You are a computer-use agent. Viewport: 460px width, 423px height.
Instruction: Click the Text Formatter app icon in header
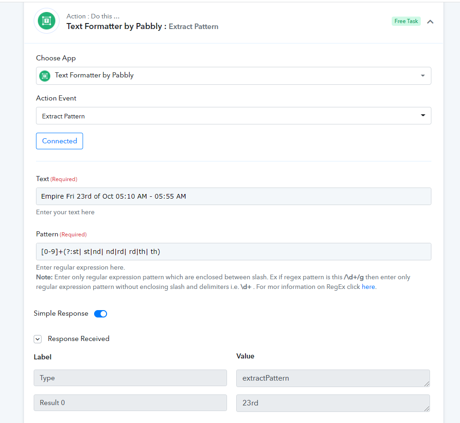tap(47, 21)
